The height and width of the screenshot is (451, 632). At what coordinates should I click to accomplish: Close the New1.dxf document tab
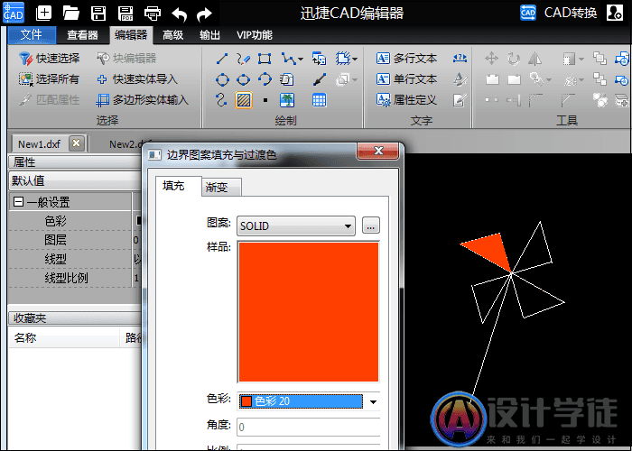pos(76,143)
